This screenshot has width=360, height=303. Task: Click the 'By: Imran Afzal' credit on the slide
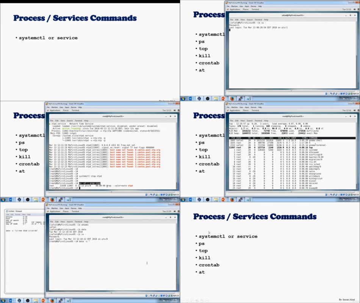pyautogui.click(x=347, y=300)
